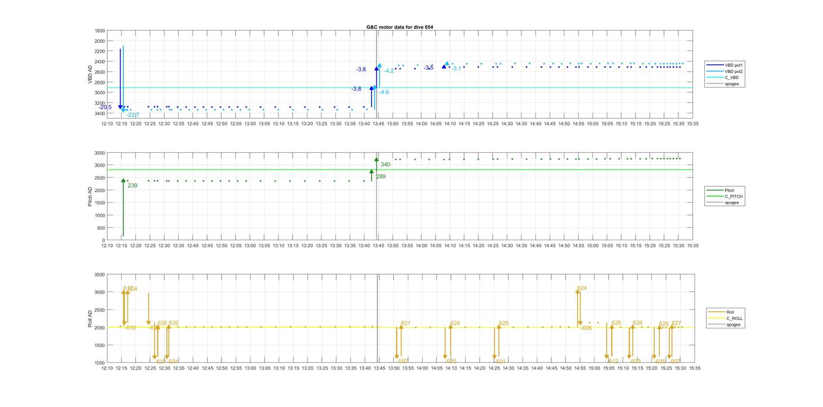Image resolution: width=823 pixels, height=407 pixels.
Task: Click the "625" roll annotation
Action: tap(503, 323)
